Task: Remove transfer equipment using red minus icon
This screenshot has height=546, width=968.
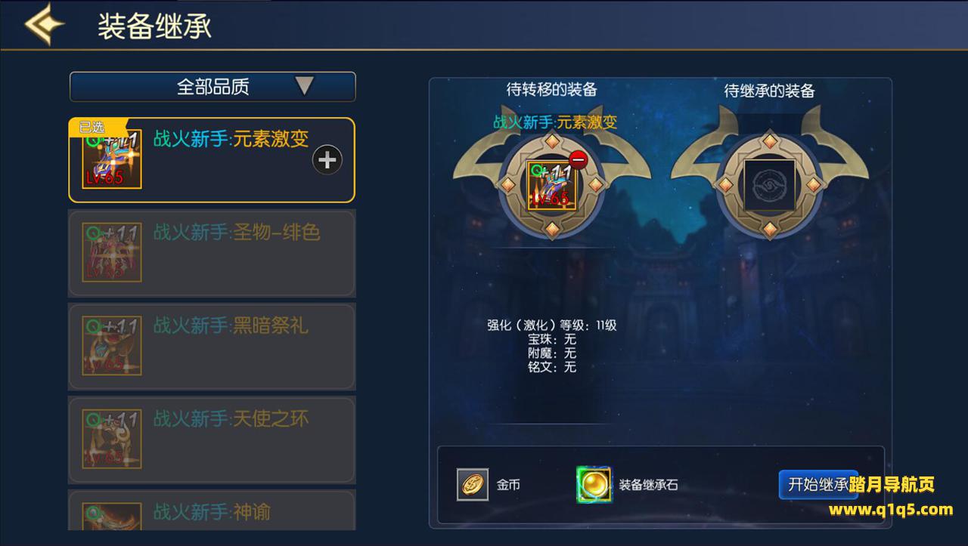Action: 579,160
